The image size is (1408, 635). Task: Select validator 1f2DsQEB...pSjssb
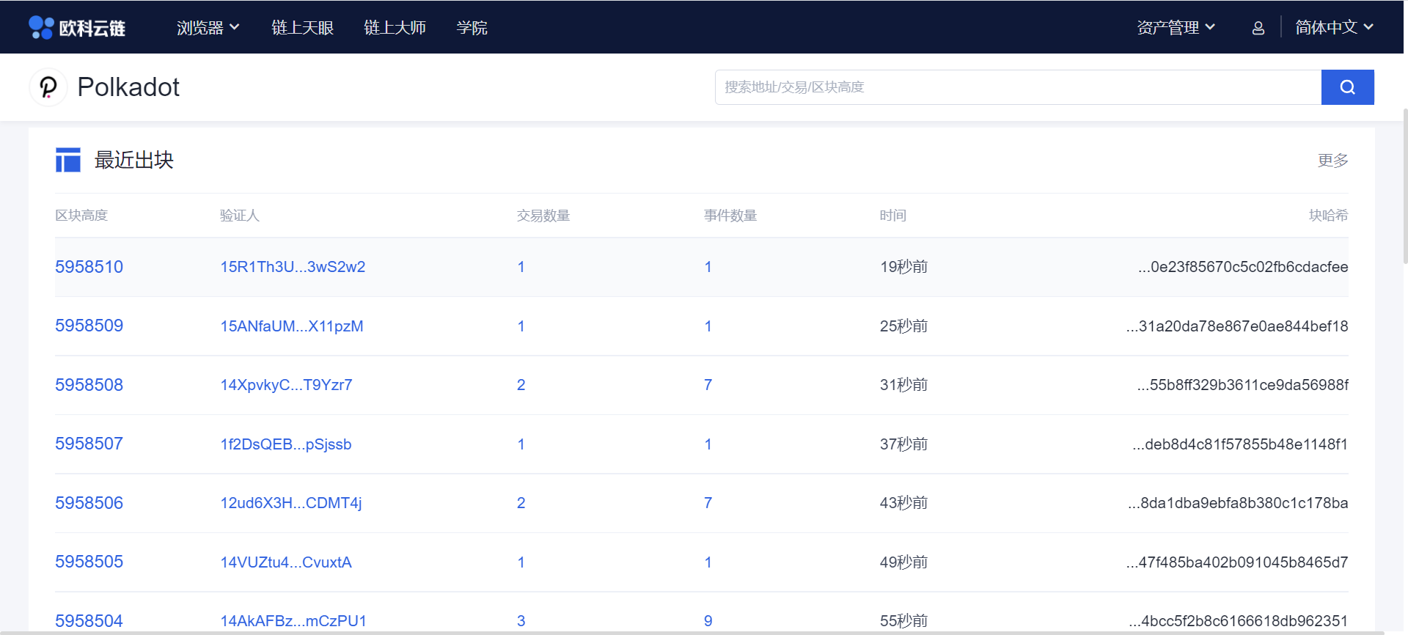point(286,444)
